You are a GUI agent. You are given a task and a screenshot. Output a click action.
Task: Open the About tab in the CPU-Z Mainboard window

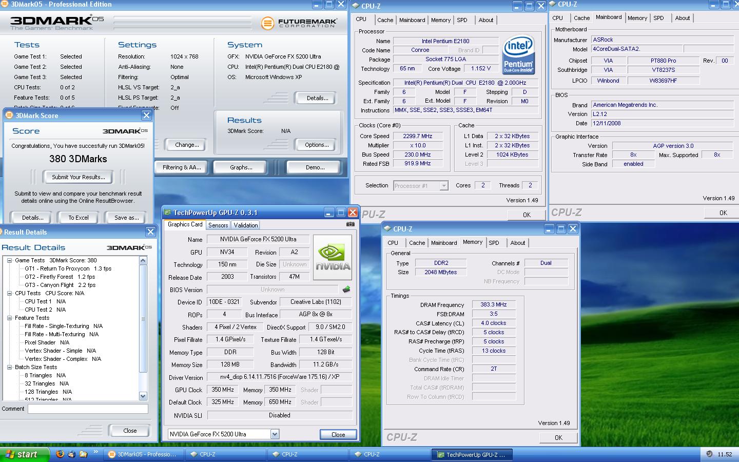[x=683, y=18]
